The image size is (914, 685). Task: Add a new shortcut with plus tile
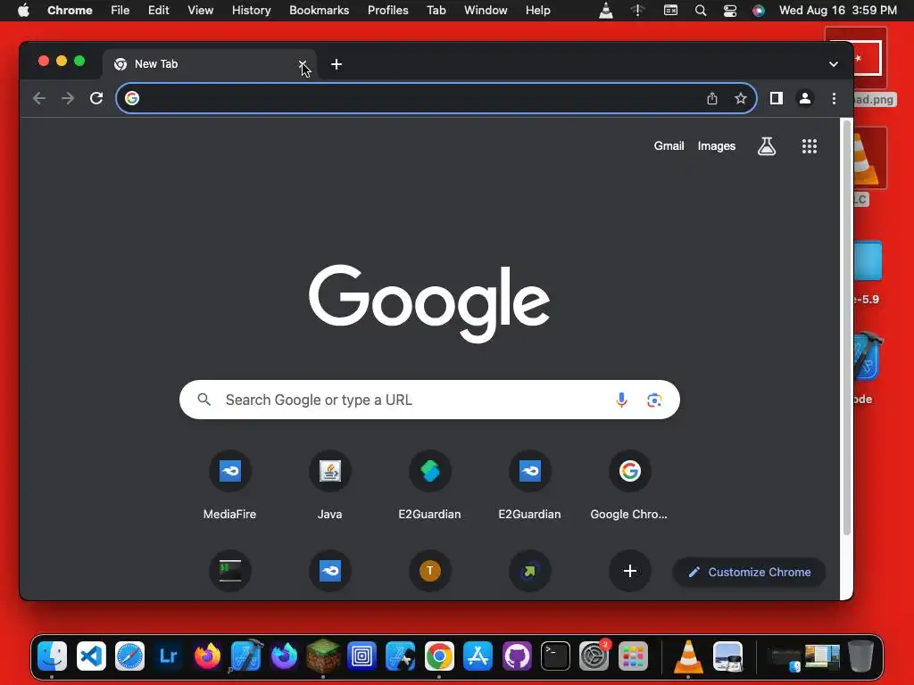629,571
